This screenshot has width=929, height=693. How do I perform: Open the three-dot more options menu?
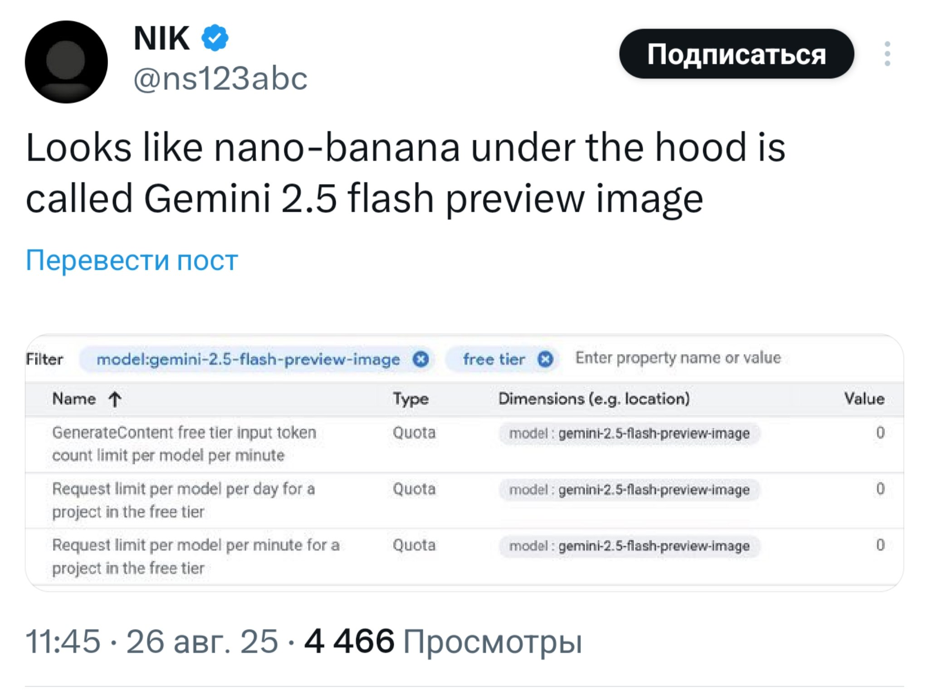pos(887,54)
